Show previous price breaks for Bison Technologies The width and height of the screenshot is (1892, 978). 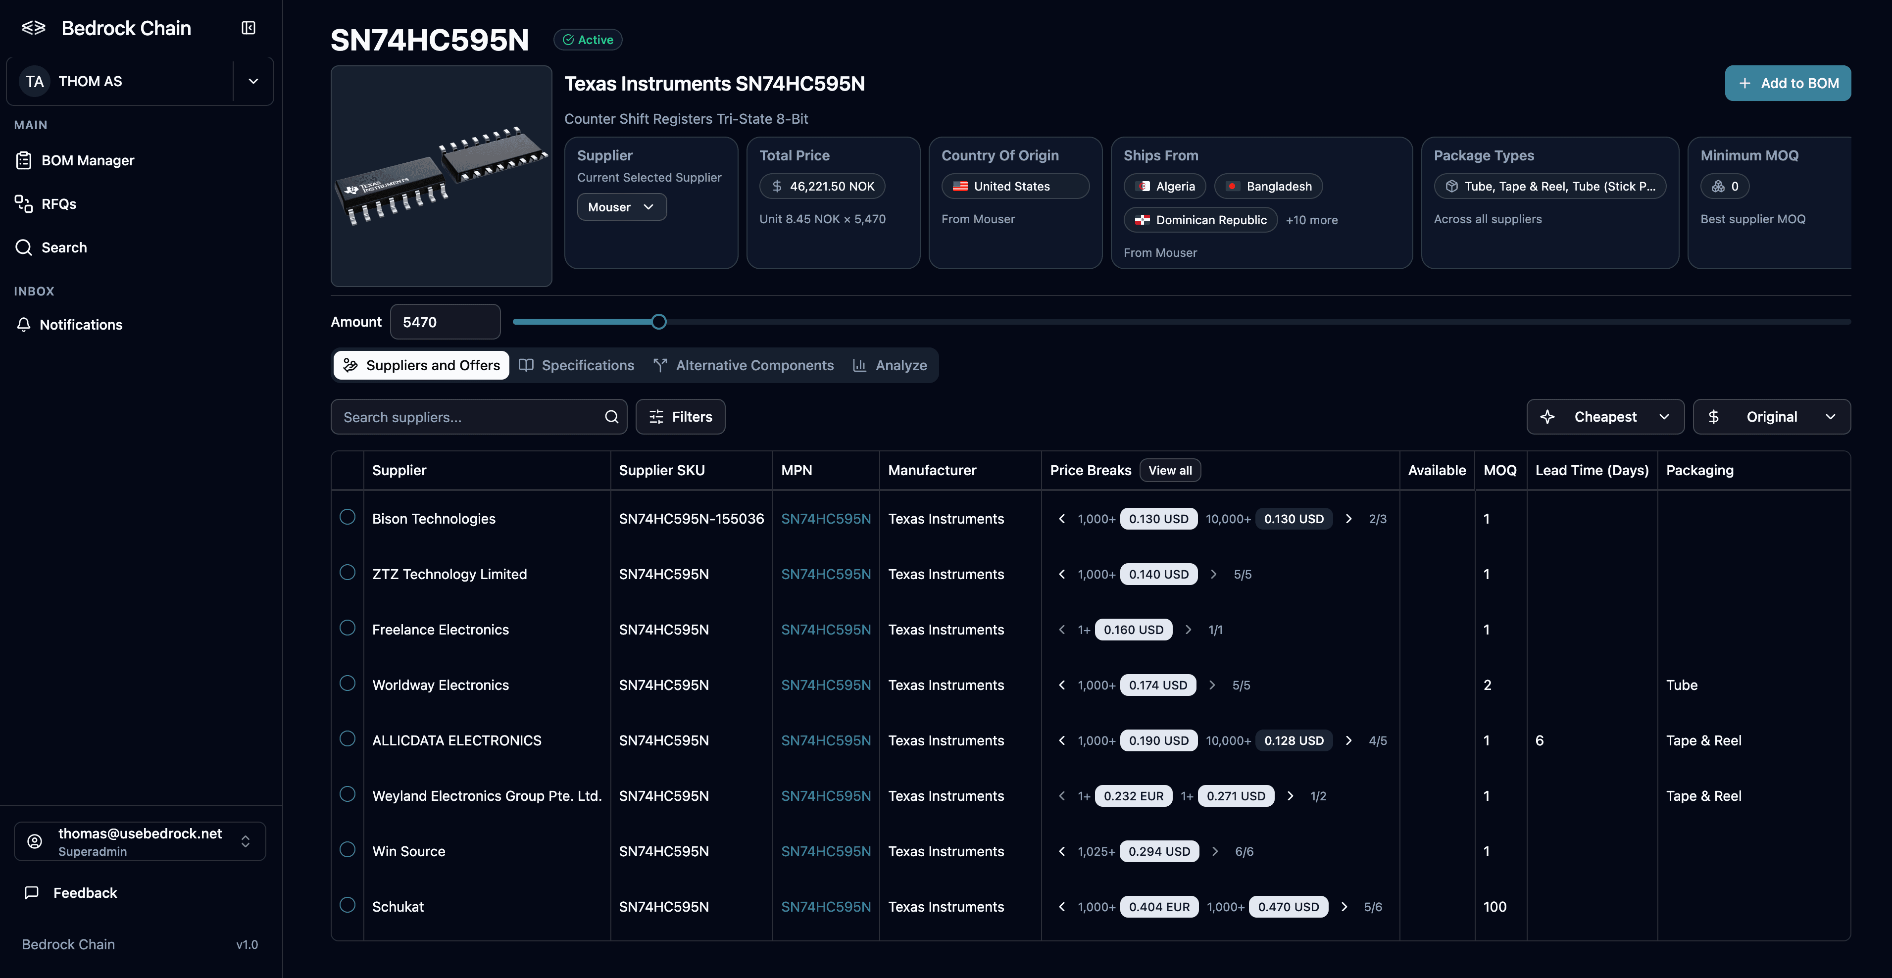(1061, 519)
